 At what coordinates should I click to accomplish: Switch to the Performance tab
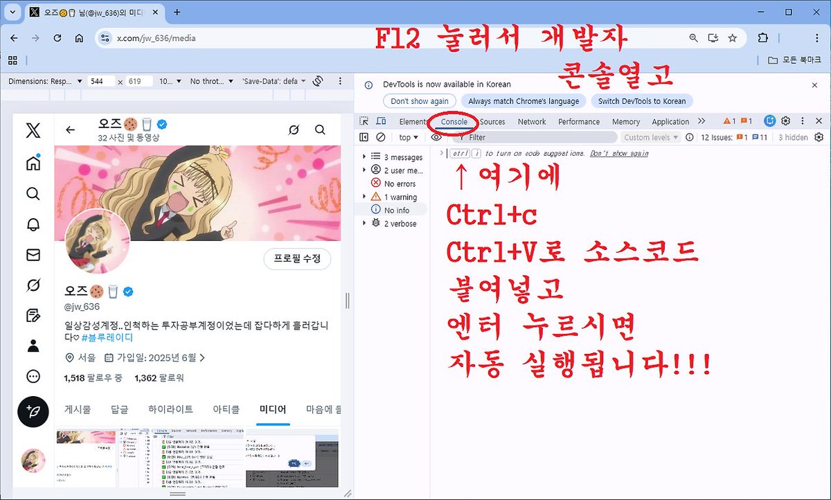point(579,122)
